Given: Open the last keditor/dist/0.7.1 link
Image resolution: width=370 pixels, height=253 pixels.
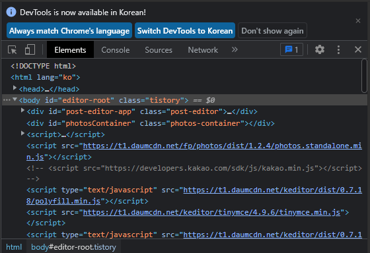Looking at the screenshot, I should point(272,235).
